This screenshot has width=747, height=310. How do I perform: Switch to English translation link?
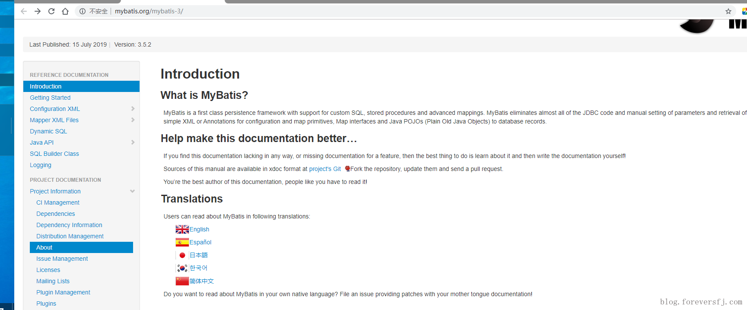199,229
